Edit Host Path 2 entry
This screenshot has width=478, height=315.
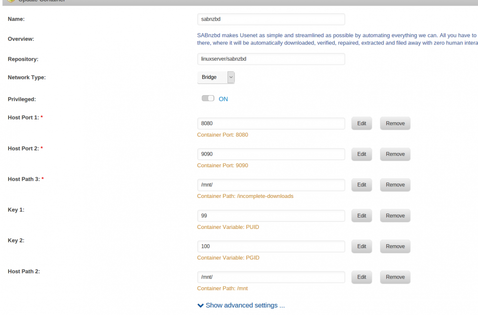click(361, 277)
